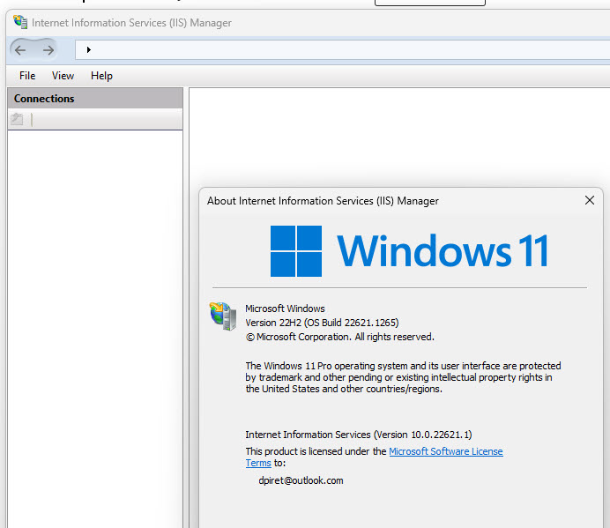Click the Microsoft Corporation copyright line
Image resolution: width=610 pixels, height=528 pixels.
point(340,337)
